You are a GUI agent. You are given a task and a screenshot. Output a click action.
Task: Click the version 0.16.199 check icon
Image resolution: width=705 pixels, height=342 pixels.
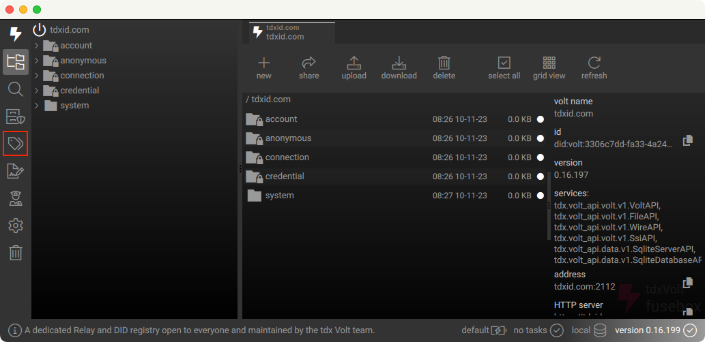pyautogui.click(x=690, y=330)
